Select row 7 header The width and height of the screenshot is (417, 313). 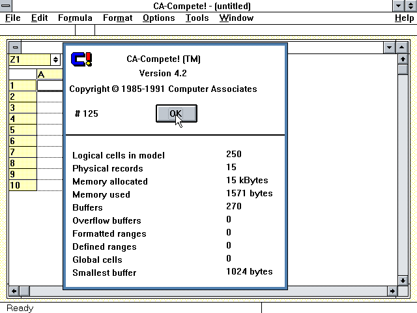tap(23, 152)
